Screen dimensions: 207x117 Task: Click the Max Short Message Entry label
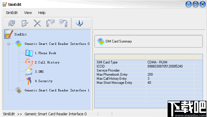(x=114, y=83)
